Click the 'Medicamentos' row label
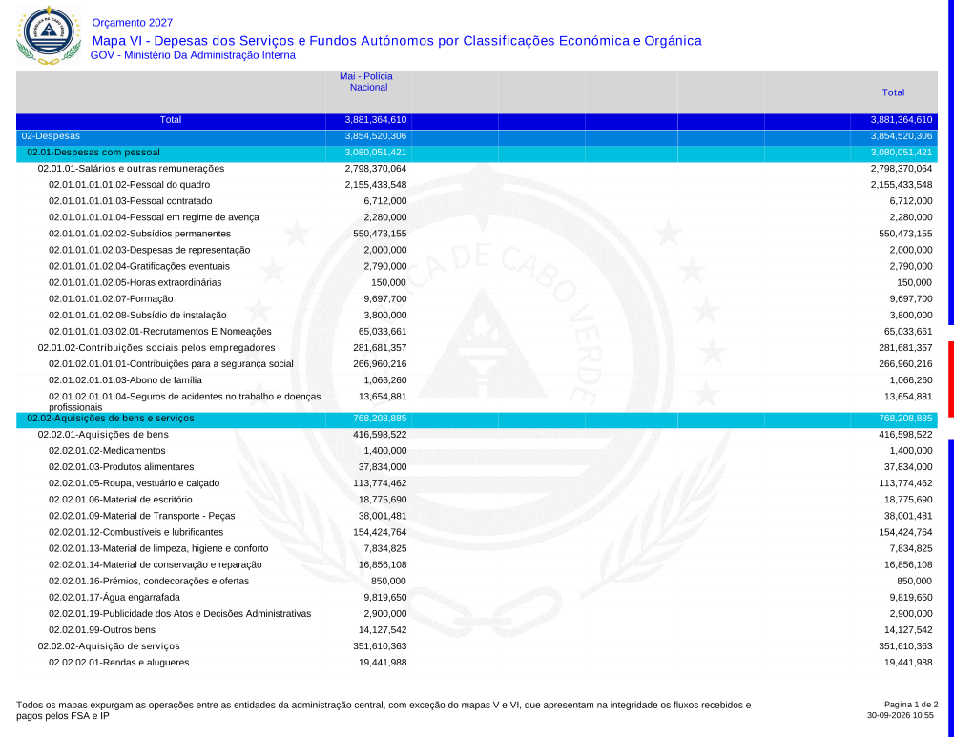Image resolution: width=954 pixels, height=737 pixels. [107, 451]
